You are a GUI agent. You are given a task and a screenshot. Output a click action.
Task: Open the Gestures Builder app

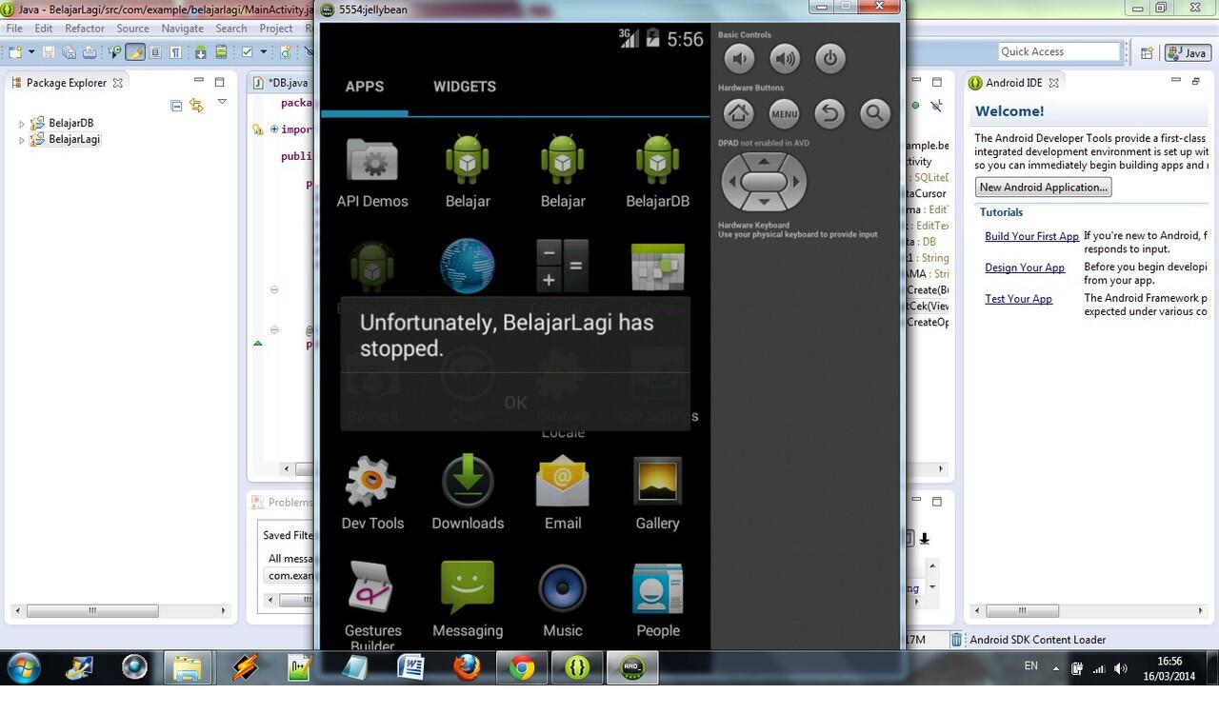point(372,605)
